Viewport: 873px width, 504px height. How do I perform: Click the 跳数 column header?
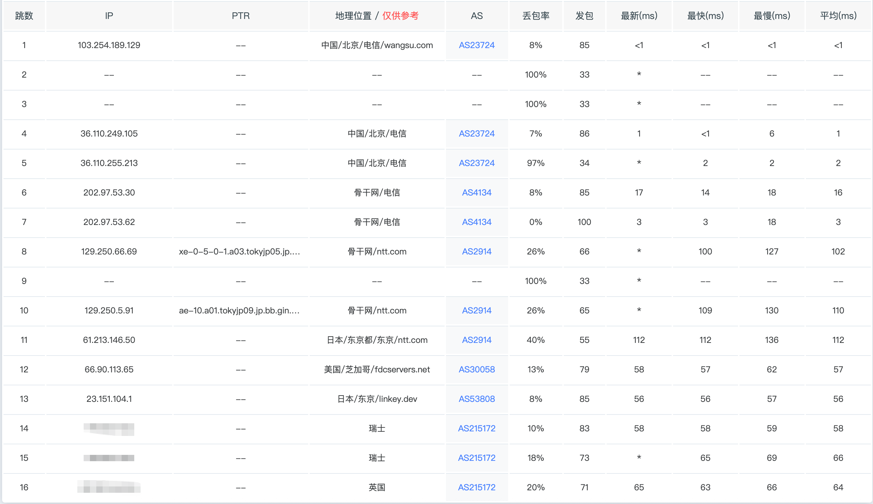tap(24, 16)
